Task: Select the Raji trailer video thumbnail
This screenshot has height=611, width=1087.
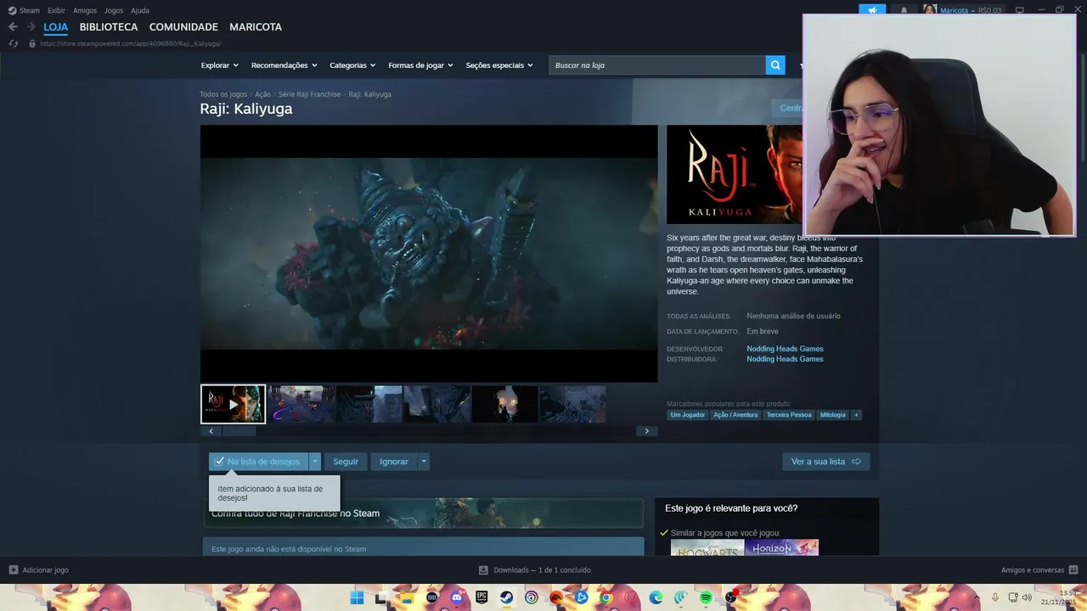Action: click(234, 405)
